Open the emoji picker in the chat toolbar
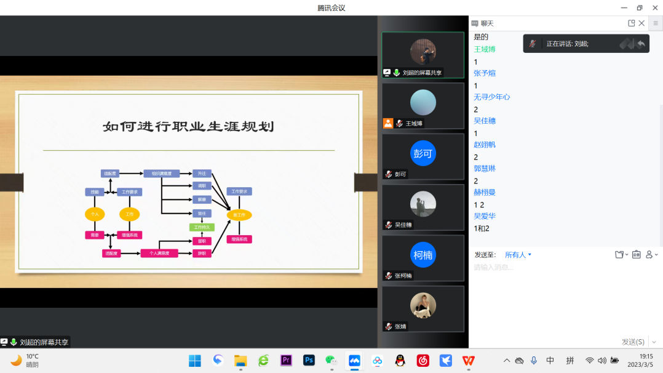 click(x=637, y=254)
